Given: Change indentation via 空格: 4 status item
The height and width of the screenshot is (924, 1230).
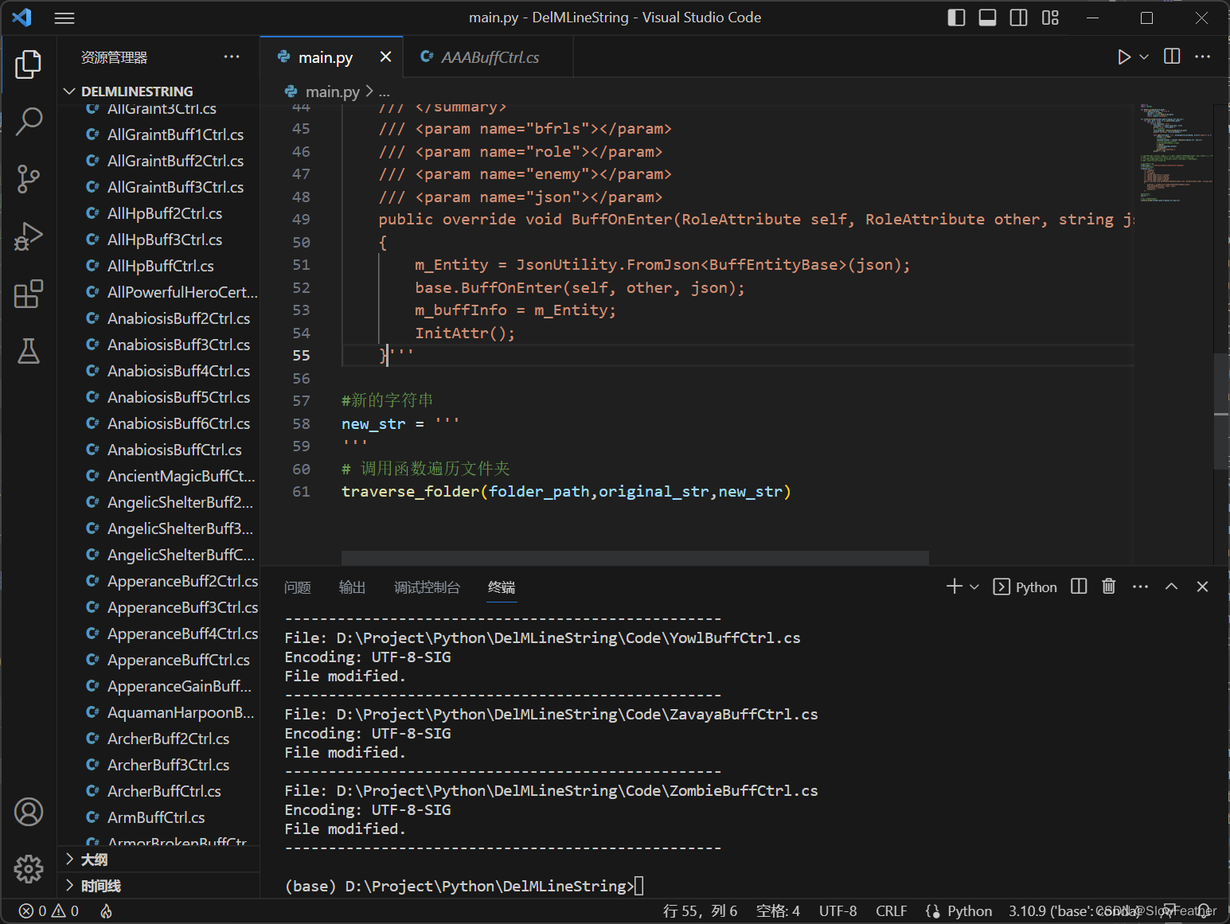Looking at the screenshot, I should coord(778,911).
